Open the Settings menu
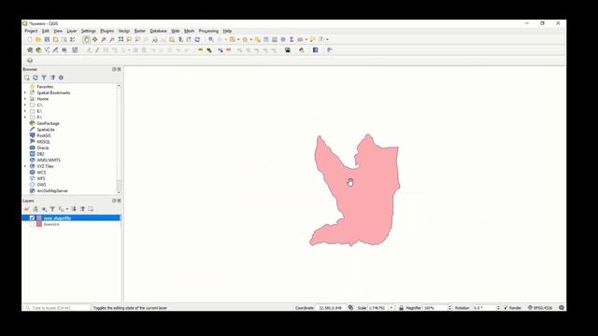 coord(88,31)
